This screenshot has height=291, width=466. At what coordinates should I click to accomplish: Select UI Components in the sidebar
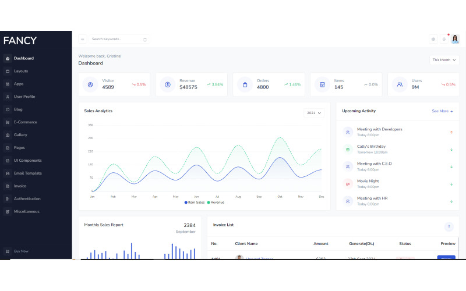27,161
